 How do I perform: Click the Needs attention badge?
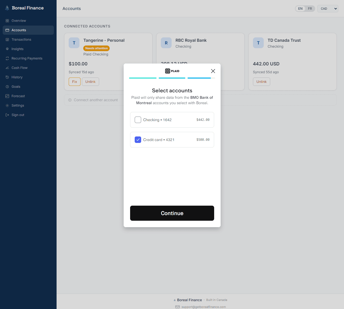point(96,48)
